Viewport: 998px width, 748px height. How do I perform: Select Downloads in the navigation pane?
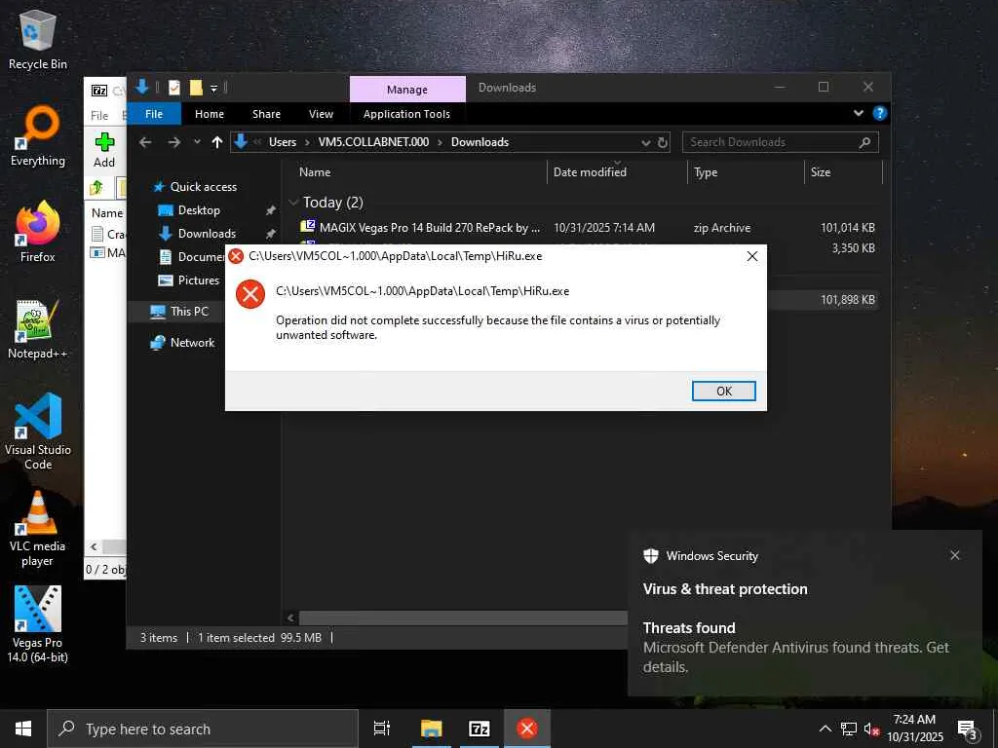point(207,234)
